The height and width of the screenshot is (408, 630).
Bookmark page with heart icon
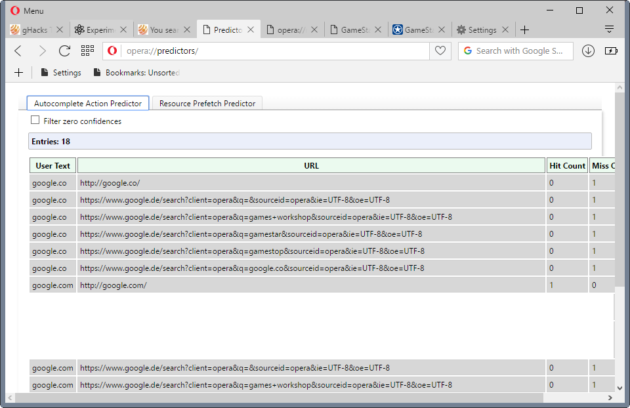pyautogui.click(x=440, y=51)
